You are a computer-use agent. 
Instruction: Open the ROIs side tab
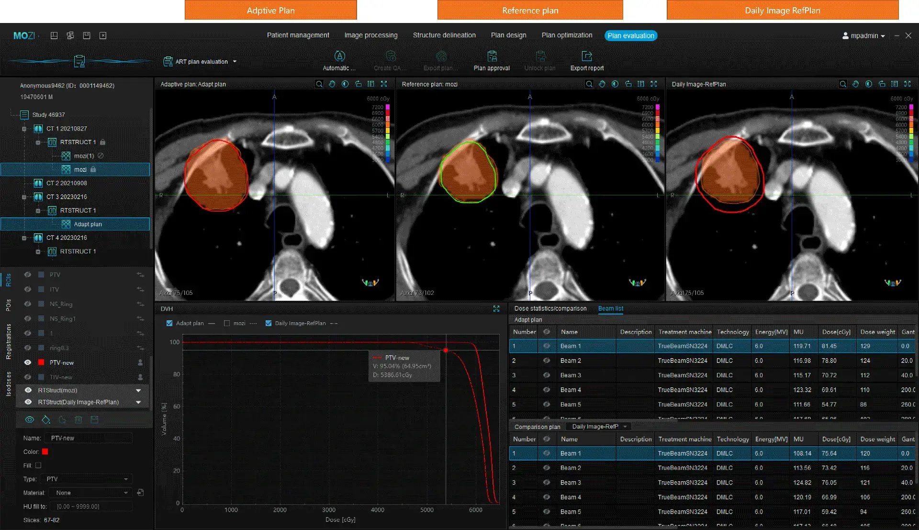(8, 280)
